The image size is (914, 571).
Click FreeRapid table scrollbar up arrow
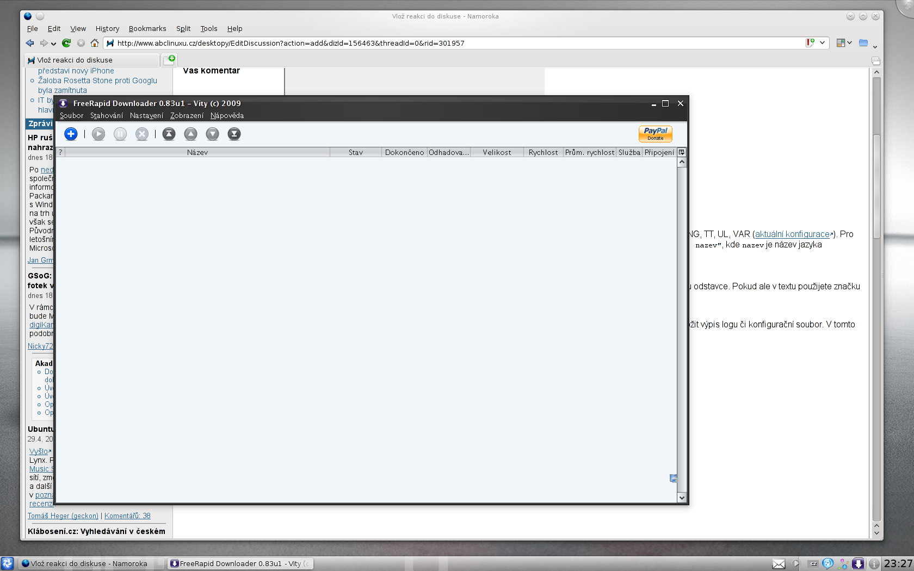682,162
